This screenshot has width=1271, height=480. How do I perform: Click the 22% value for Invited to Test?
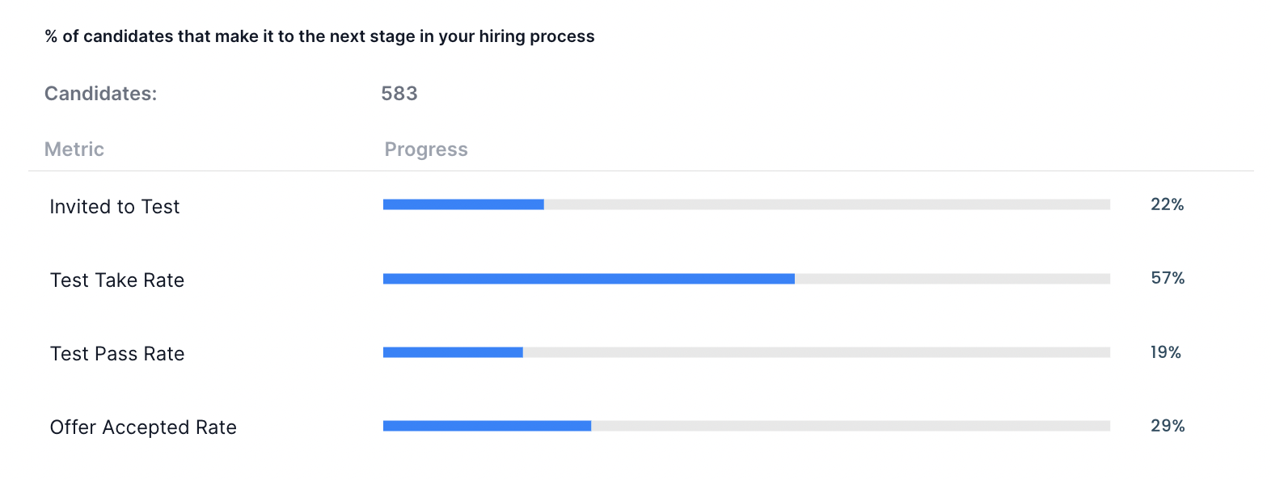click(1167, 204)
